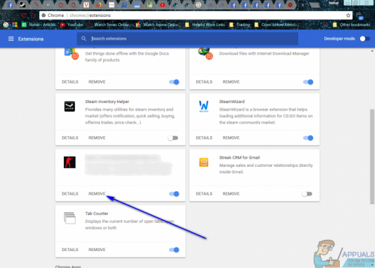Click the Google Docs offline extension icon
The height and width of the screenshot is (268, 375).
coord(71,54)
